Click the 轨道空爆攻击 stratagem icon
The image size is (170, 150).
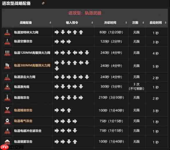click(x=7, y=42)
